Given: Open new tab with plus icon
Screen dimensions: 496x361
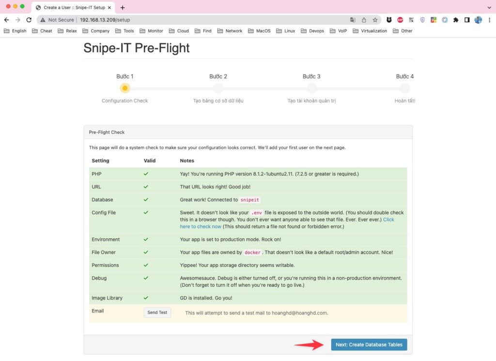Looking at the screenshot, I should tap(123, 8).
